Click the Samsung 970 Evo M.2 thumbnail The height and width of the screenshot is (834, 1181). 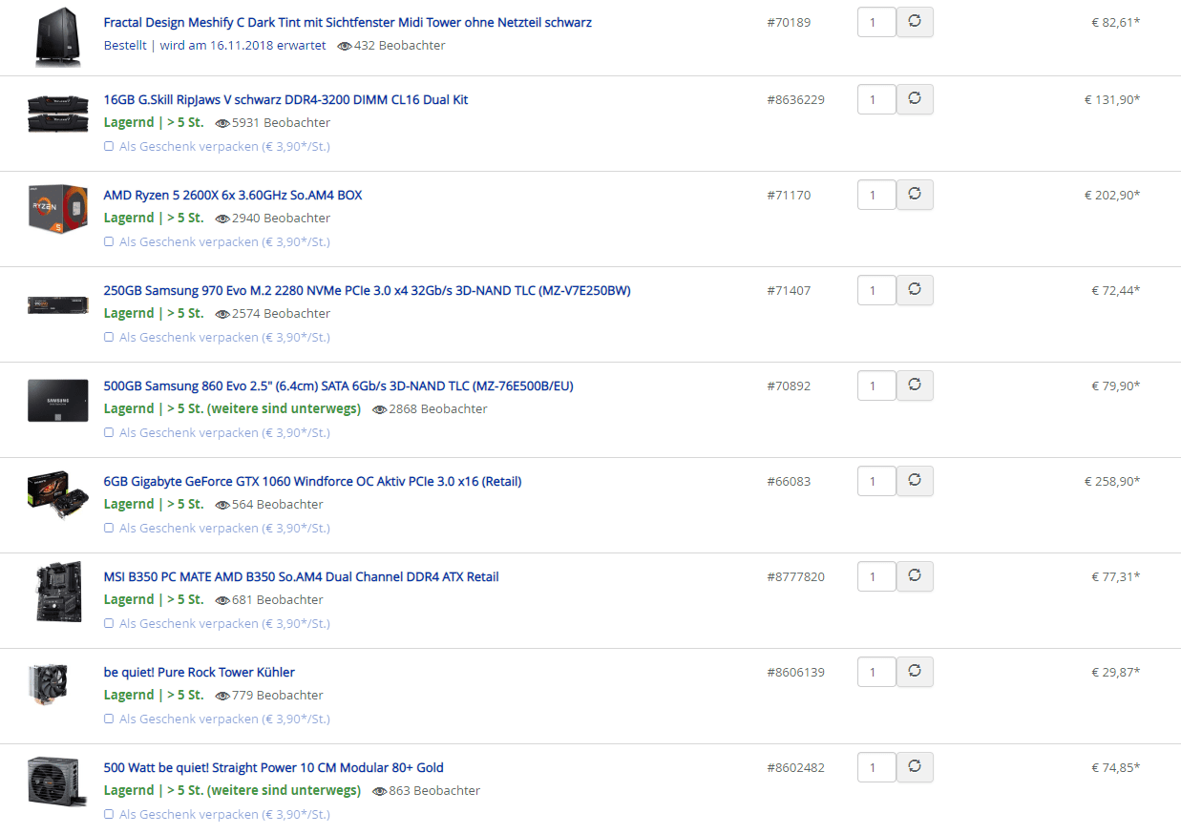click(x=58, y=305)
